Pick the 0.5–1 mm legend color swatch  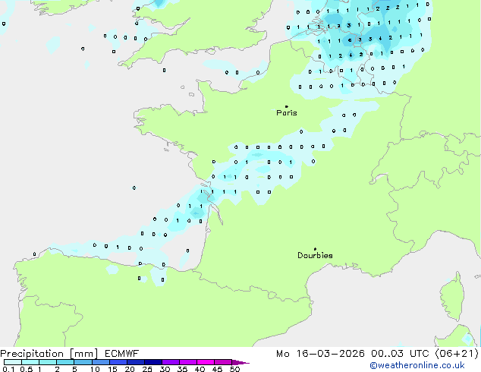pyautogui.click(x=30, y=362)
